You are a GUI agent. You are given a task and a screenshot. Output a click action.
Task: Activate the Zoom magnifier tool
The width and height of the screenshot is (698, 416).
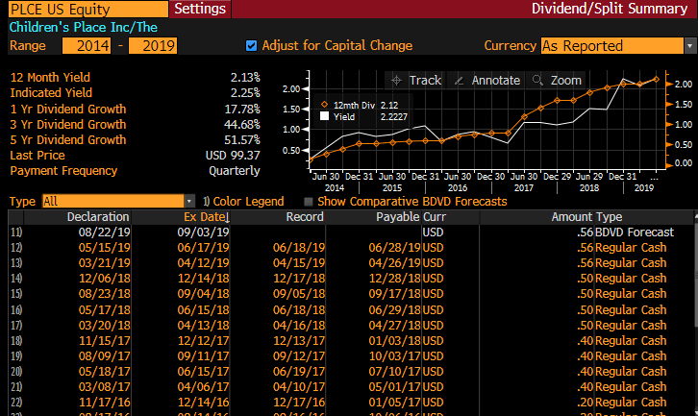557,81
